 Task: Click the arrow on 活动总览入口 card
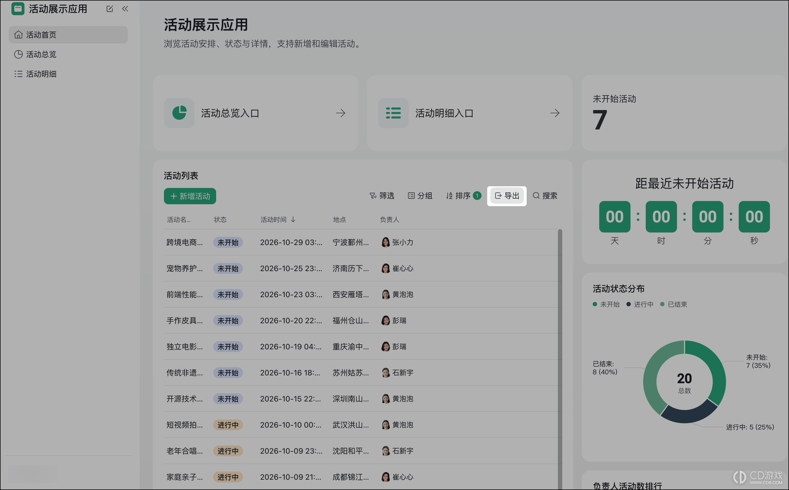coord(340,113)
